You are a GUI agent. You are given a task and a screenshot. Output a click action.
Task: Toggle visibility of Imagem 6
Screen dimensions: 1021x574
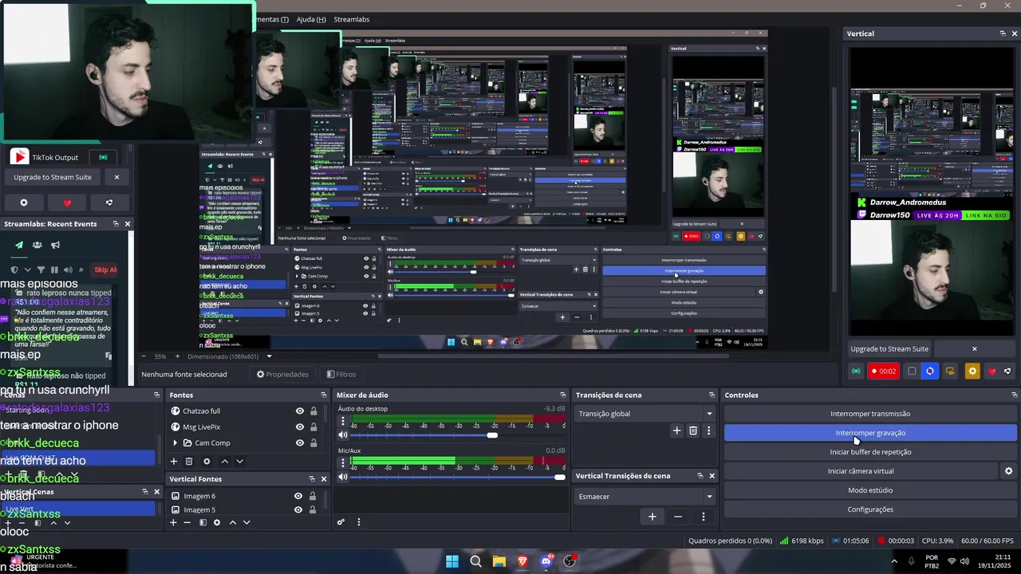click(298, 496)
